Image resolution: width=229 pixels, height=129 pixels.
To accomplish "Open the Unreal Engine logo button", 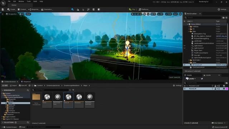I will pos(3,3).
